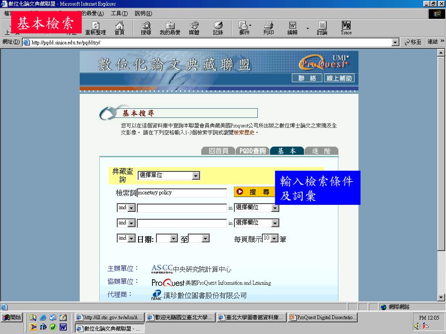Select the 基本 basic search tab
This screenshot has width=446, height=334.
(287, 151)
